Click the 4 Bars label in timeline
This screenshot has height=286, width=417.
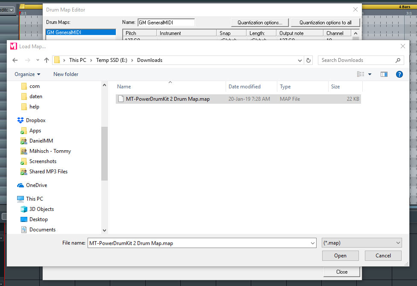405,7
